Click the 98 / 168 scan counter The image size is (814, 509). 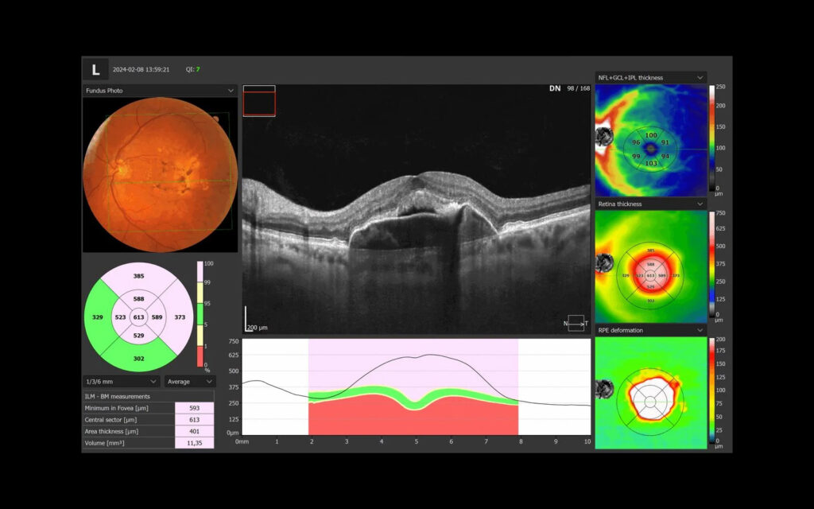pyautogui.click(x=578, y=88)
